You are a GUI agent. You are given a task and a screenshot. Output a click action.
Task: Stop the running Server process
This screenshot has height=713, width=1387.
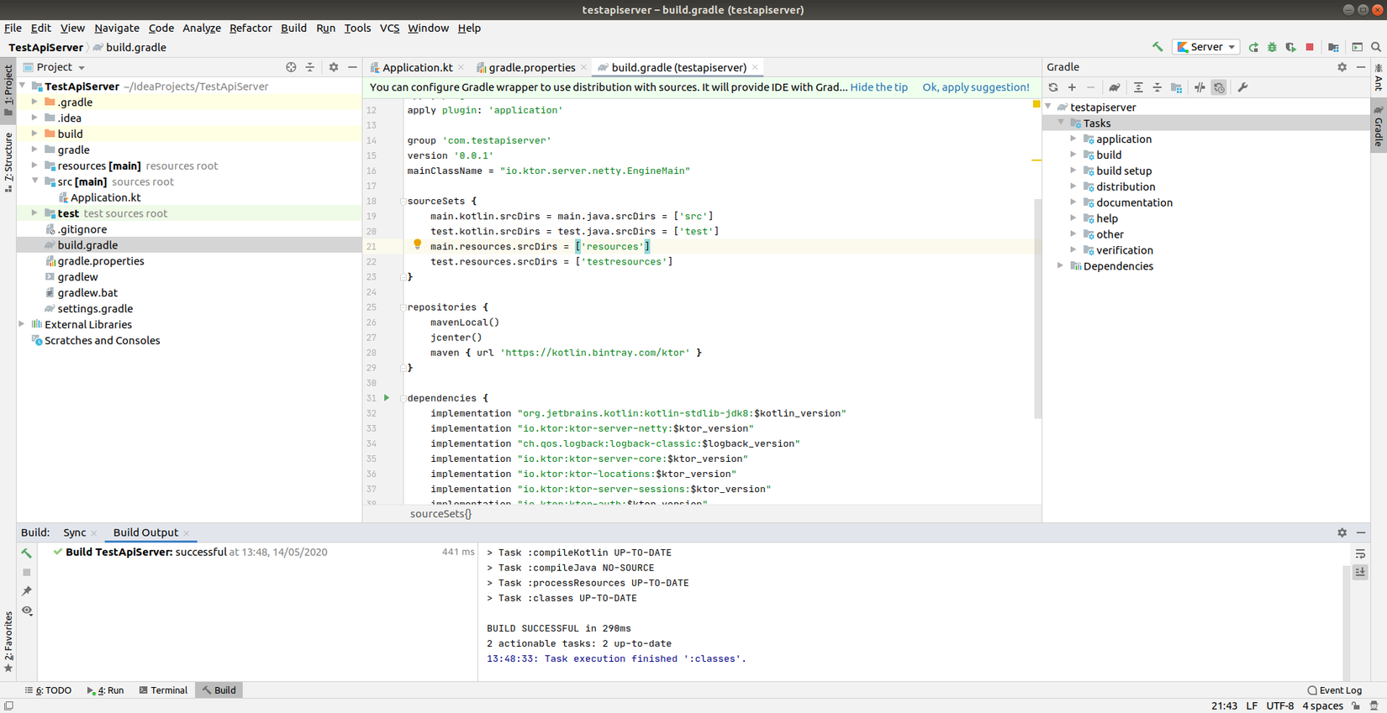pos(1310,47)
